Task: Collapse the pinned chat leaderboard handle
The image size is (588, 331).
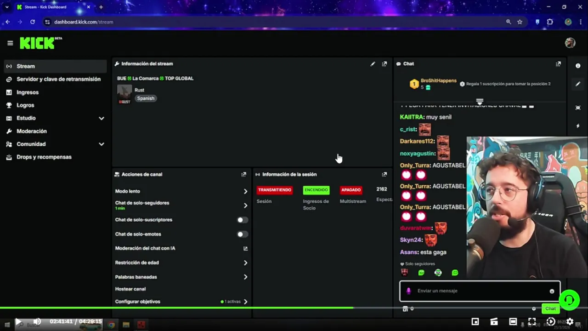Action: pyautogui.click(x=480, y=101)
